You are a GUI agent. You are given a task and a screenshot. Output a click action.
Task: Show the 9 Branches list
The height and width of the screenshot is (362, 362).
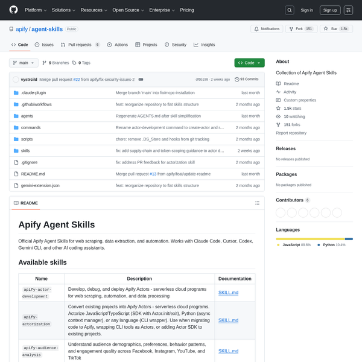coord(56,63)
